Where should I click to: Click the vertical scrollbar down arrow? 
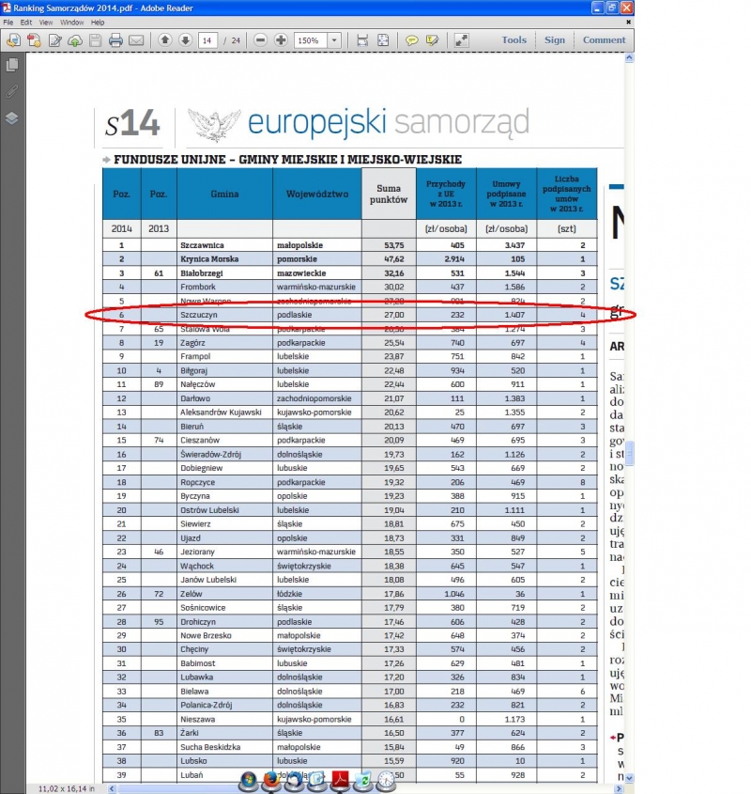click(629, 778)
